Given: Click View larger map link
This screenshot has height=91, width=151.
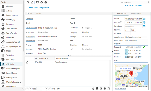Looking at the screenshot, I should (125, 68).
